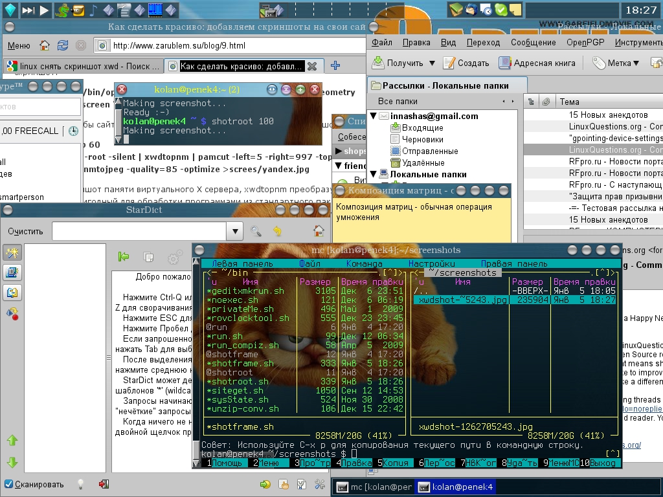Image resolution: width=663 pixels, height=497 pixels.
Task: Click the yellow sticky note tray icon
Action: [x=515, y=9]
